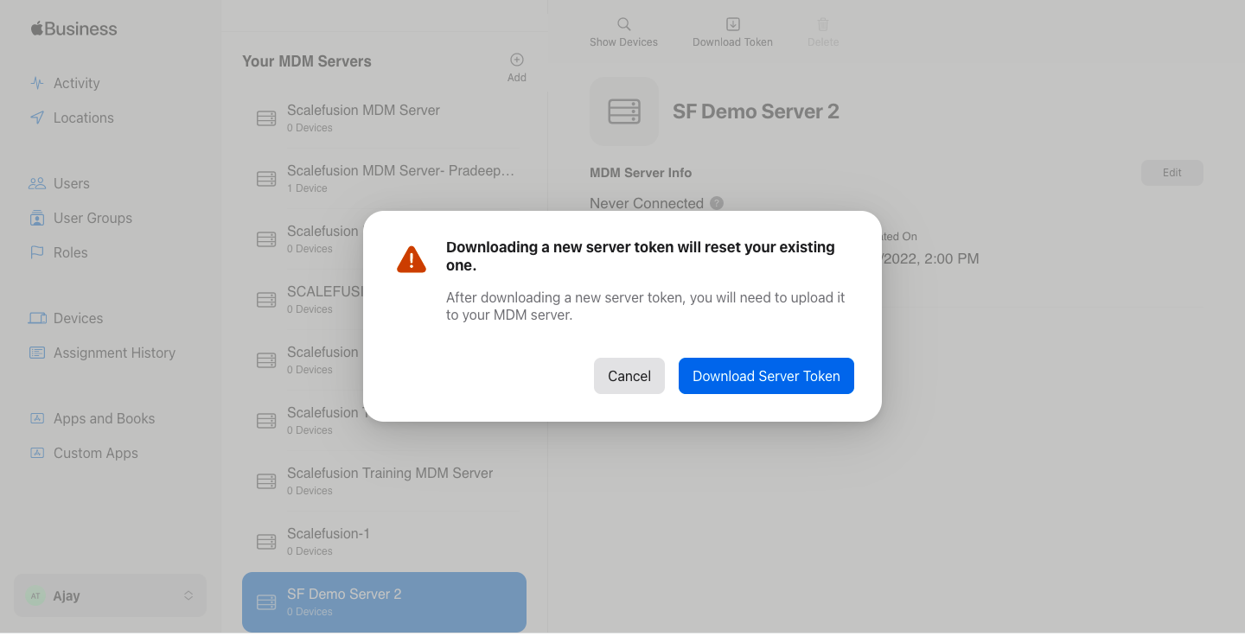The image size is (1245, 636).
Task: Go to Users section
Action: pyautogui.click(x=71, y=183)
